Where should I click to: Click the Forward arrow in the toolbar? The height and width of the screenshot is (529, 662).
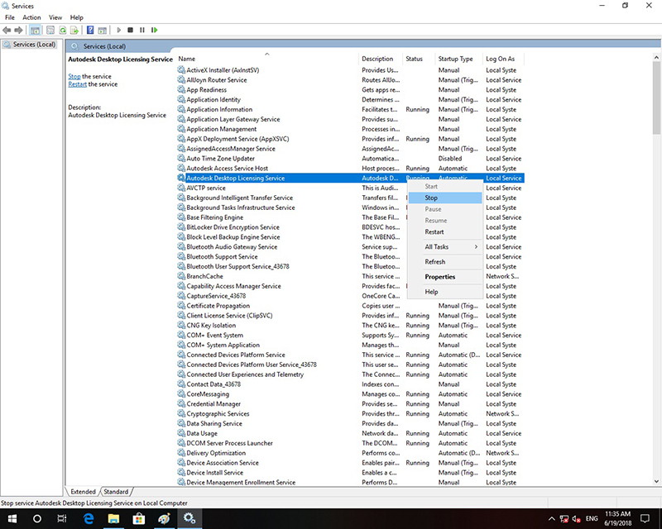18,30
